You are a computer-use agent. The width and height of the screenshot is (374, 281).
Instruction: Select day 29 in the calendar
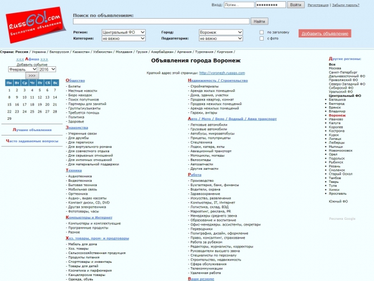coord(9,119)
